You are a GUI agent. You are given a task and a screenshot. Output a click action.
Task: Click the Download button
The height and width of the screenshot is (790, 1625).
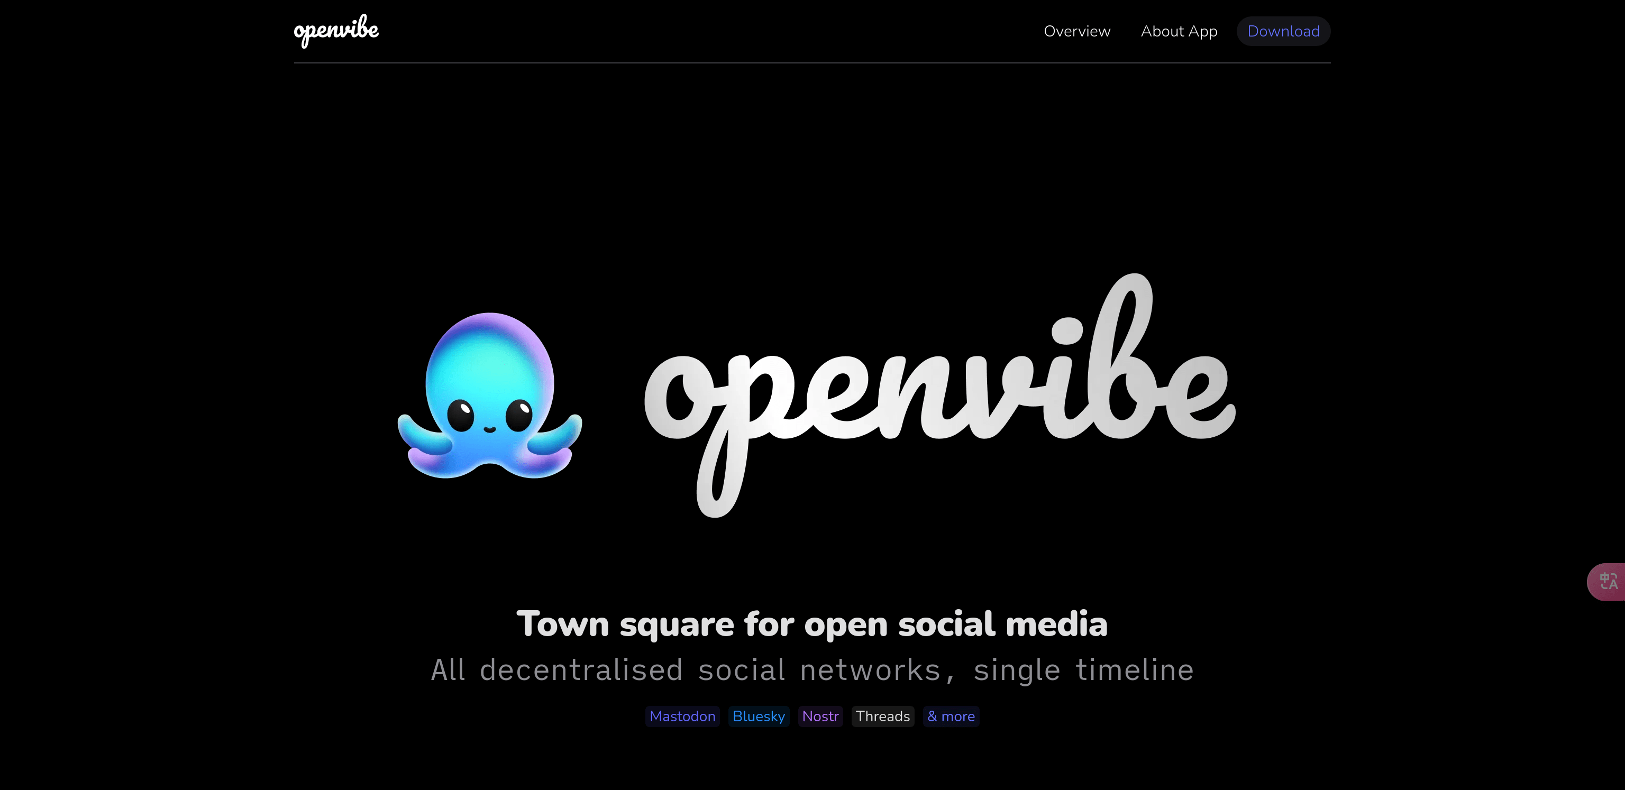[1283, 31]
